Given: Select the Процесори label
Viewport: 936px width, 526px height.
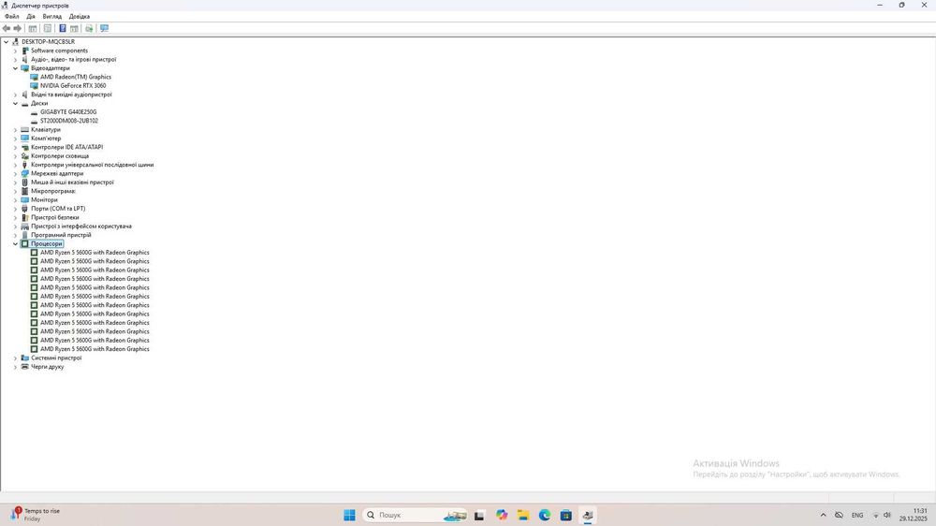Looking at the screenshot, I should pos(47,243).
